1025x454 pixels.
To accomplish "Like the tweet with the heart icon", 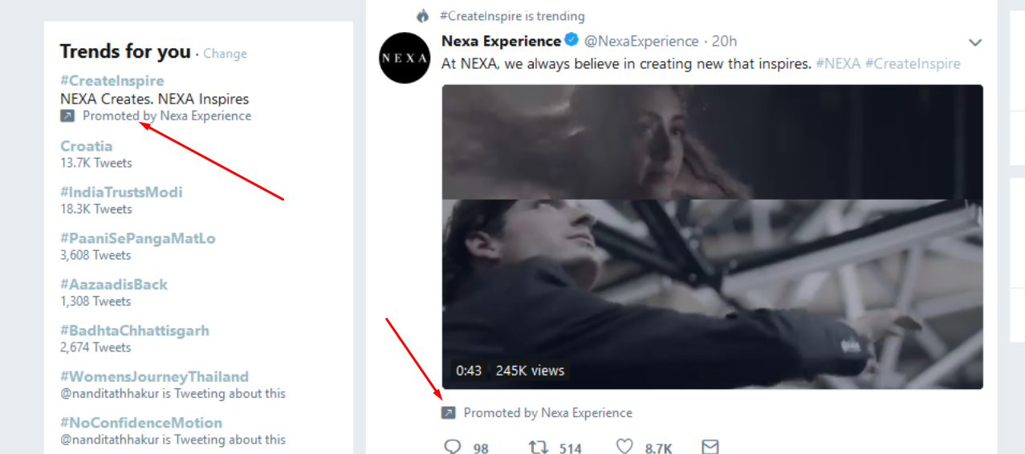I will click(624, 447).
